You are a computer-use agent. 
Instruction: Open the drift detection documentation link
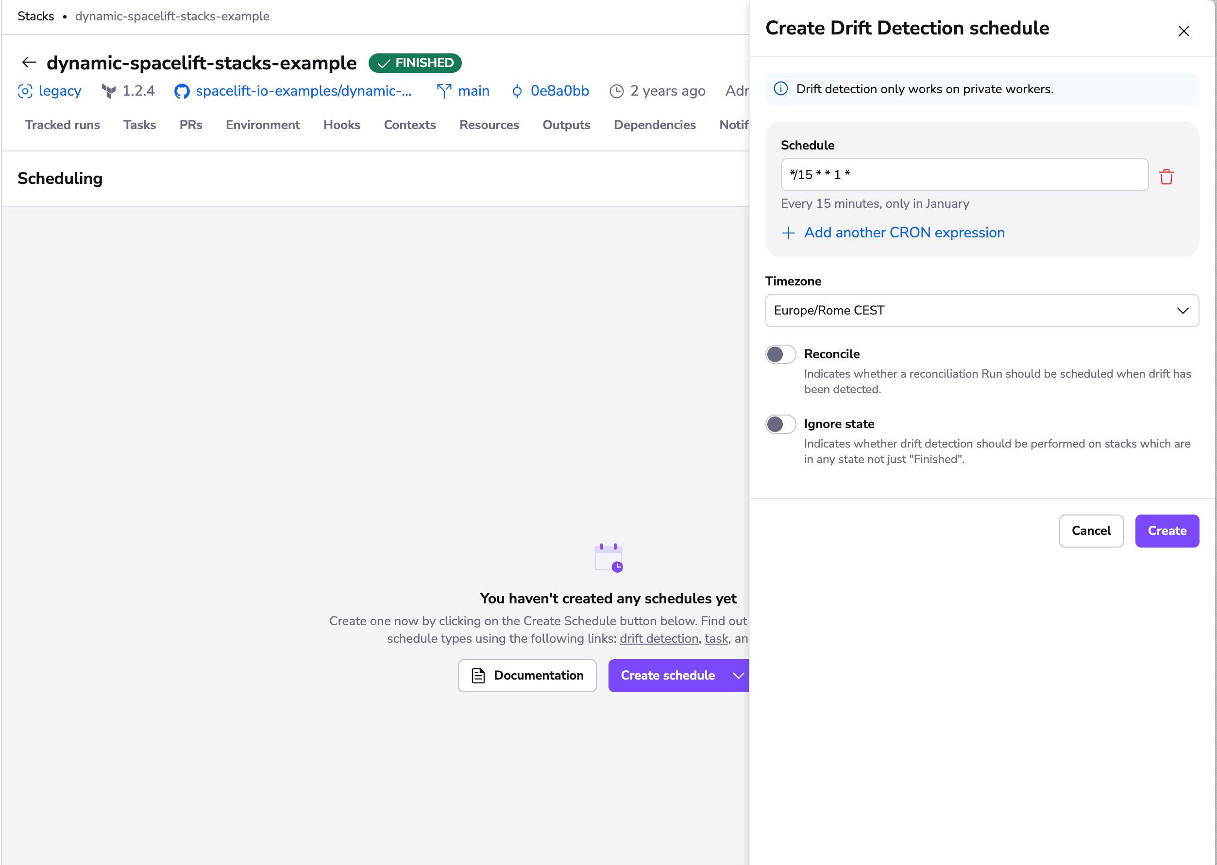coord(659,638)
